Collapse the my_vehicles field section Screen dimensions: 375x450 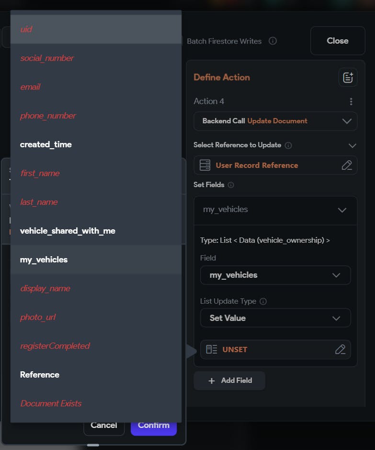[x=342, y=210]
